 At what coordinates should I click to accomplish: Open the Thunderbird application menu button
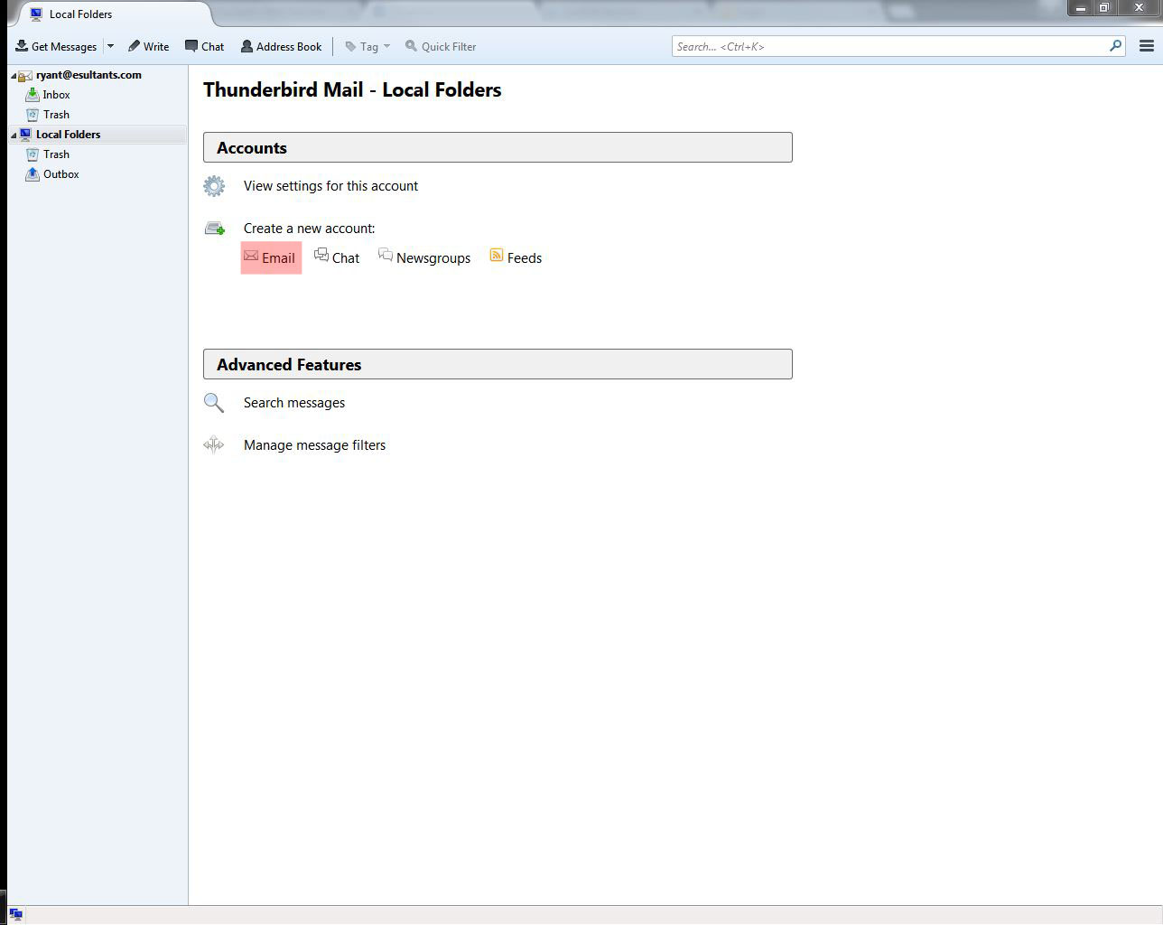point(1146,46)
